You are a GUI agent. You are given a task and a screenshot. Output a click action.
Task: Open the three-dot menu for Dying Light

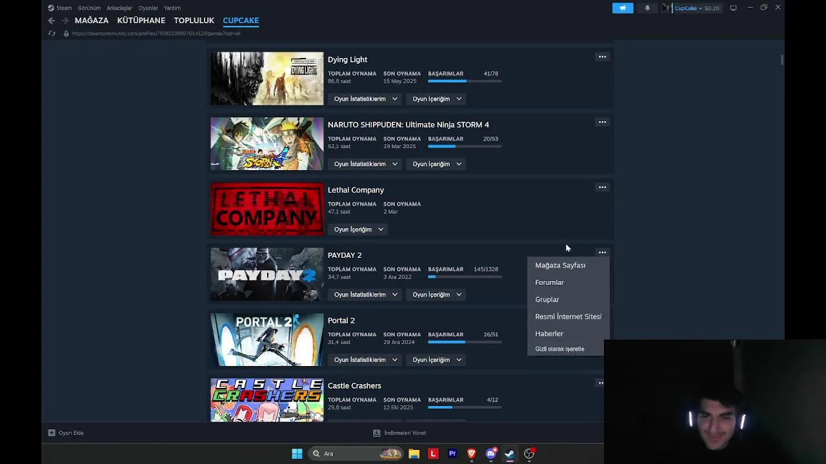point(602,57)
